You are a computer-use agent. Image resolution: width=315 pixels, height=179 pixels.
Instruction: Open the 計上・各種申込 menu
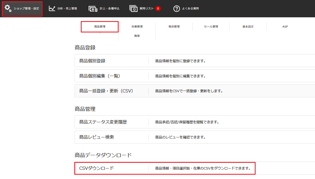click(104, 9)
